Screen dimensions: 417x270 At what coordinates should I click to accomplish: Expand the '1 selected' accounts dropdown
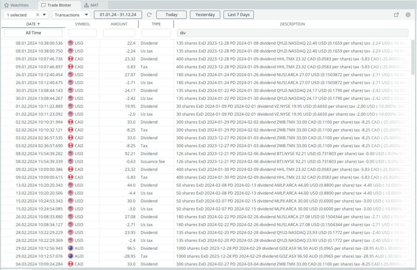(x=44, y=15)
